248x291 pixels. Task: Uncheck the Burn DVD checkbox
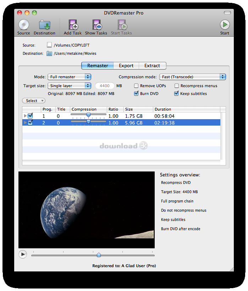pos(136,93)
